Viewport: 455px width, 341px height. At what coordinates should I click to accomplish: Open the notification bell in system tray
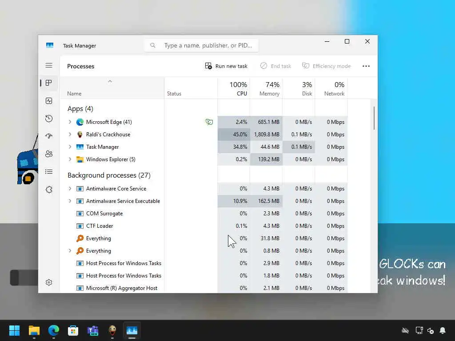coord(443,330)
